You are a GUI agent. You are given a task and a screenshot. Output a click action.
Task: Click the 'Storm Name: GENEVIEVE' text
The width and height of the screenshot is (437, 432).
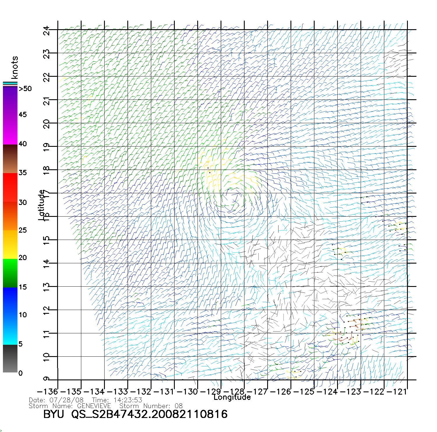pyautogui.click(x=70, y=406)
